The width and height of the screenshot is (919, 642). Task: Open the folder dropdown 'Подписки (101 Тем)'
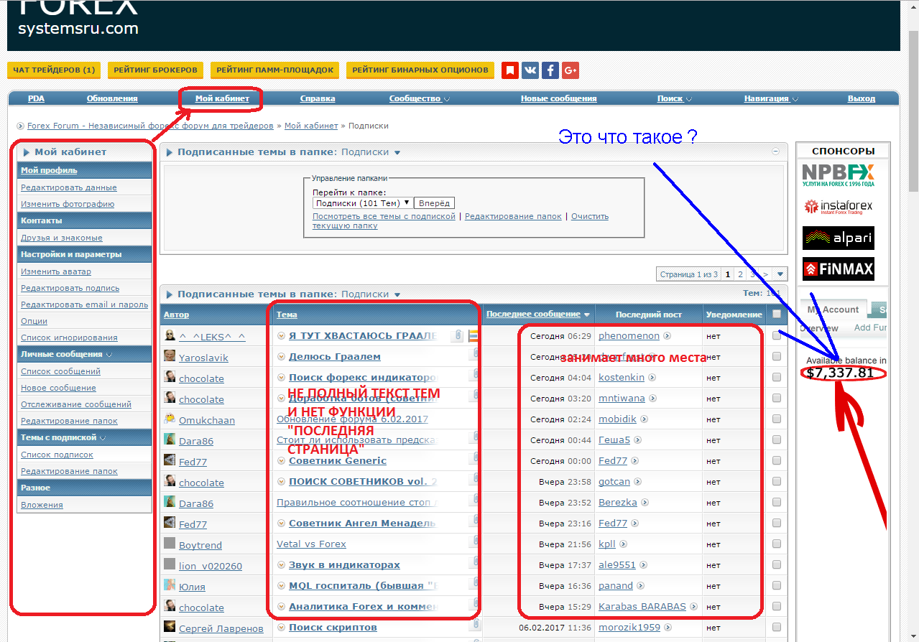pos(362,203)
